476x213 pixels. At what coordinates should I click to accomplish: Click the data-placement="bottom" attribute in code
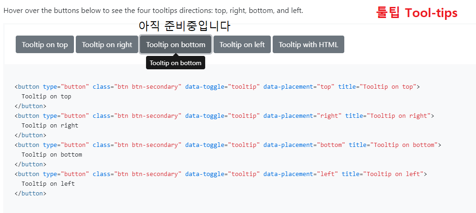304,145
